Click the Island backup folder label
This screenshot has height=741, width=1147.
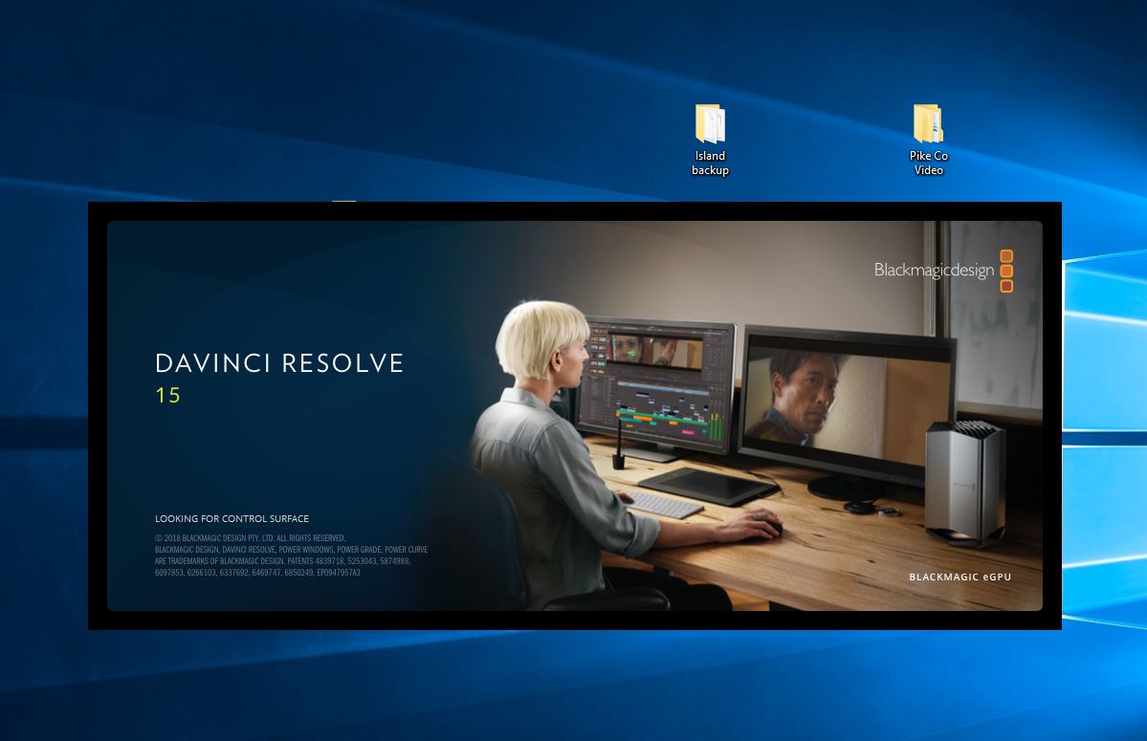point(710,163)
